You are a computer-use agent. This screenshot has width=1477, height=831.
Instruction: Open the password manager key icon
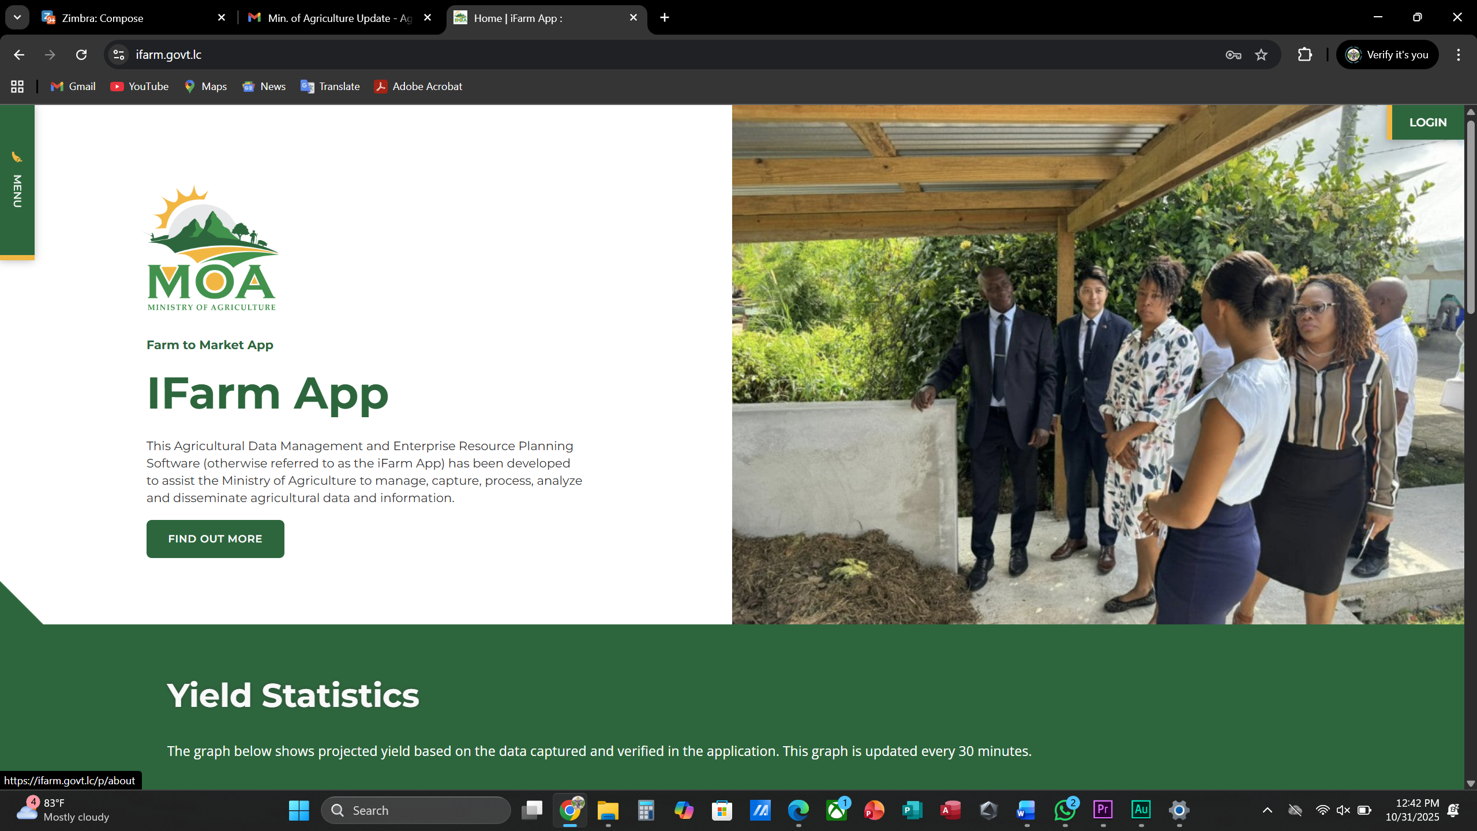pos(1234,55)
